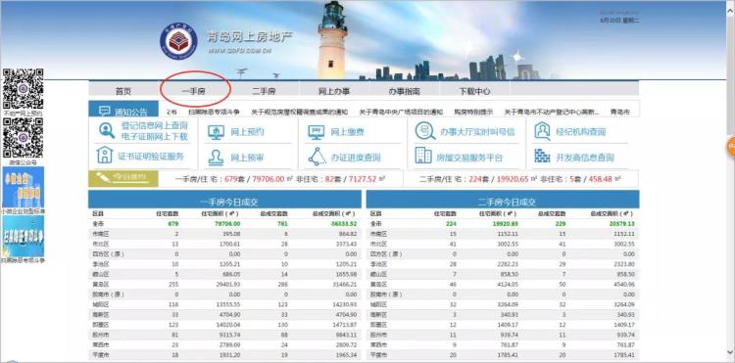Click the house icon beside 证书证明验证服务

tap(105, 155)
